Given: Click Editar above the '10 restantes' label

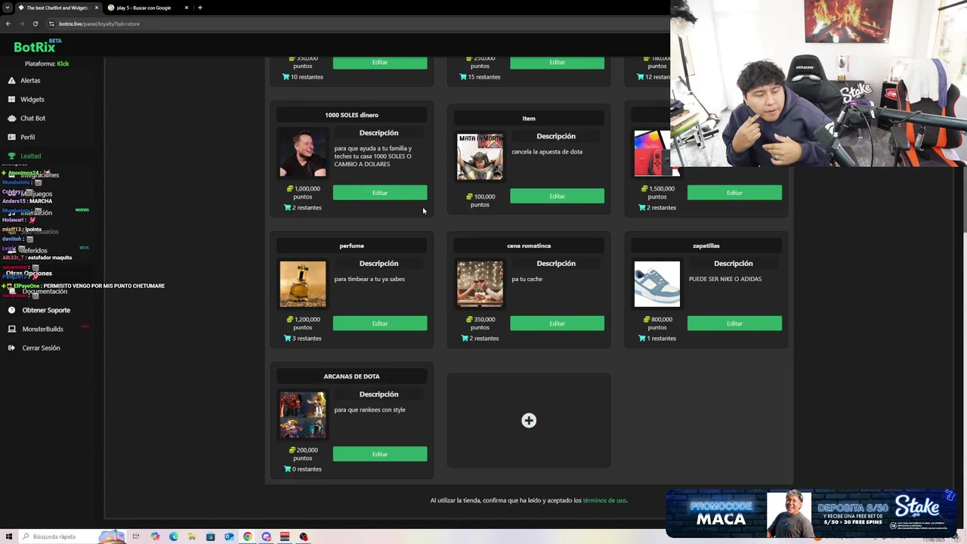Looking at the screenshot, I should tap(380, 62).
